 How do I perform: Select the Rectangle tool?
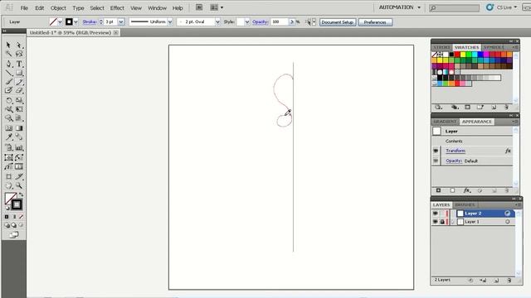[19, 73]
